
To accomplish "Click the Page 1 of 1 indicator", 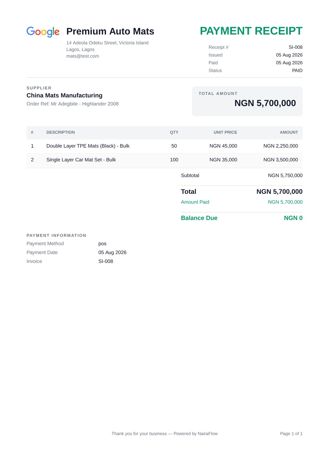I will pos(291,434).
